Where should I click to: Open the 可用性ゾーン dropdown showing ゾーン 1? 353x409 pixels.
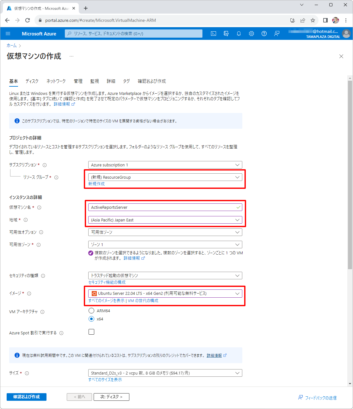(165, 245)
